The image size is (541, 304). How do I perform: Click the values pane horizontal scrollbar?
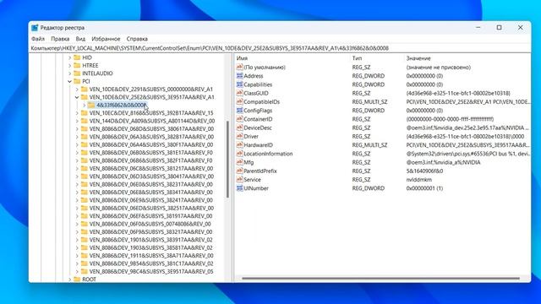click(x=381, y=278)
